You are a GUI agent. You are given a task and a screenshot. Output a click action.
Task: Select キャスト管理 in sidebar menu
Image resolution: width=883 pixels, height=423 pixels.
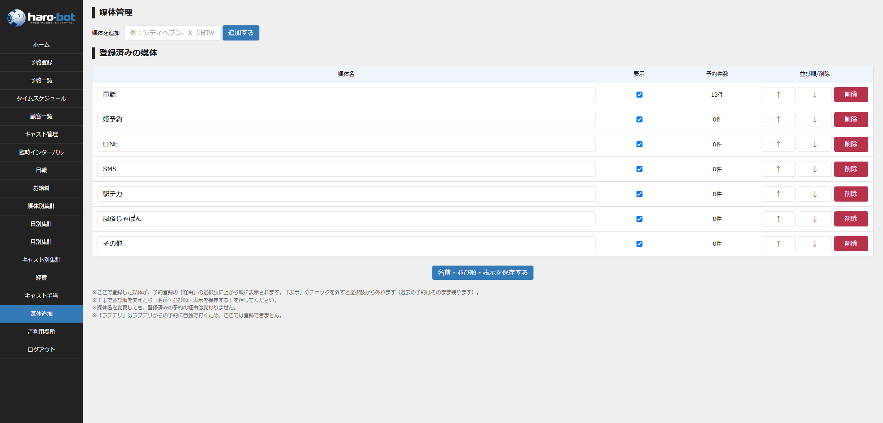[41, 134]
